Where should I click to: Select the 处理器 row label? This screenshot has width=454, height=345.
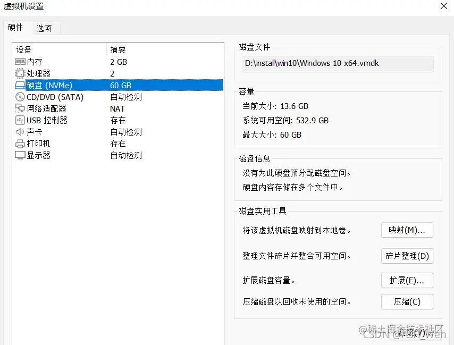[38, 73]
